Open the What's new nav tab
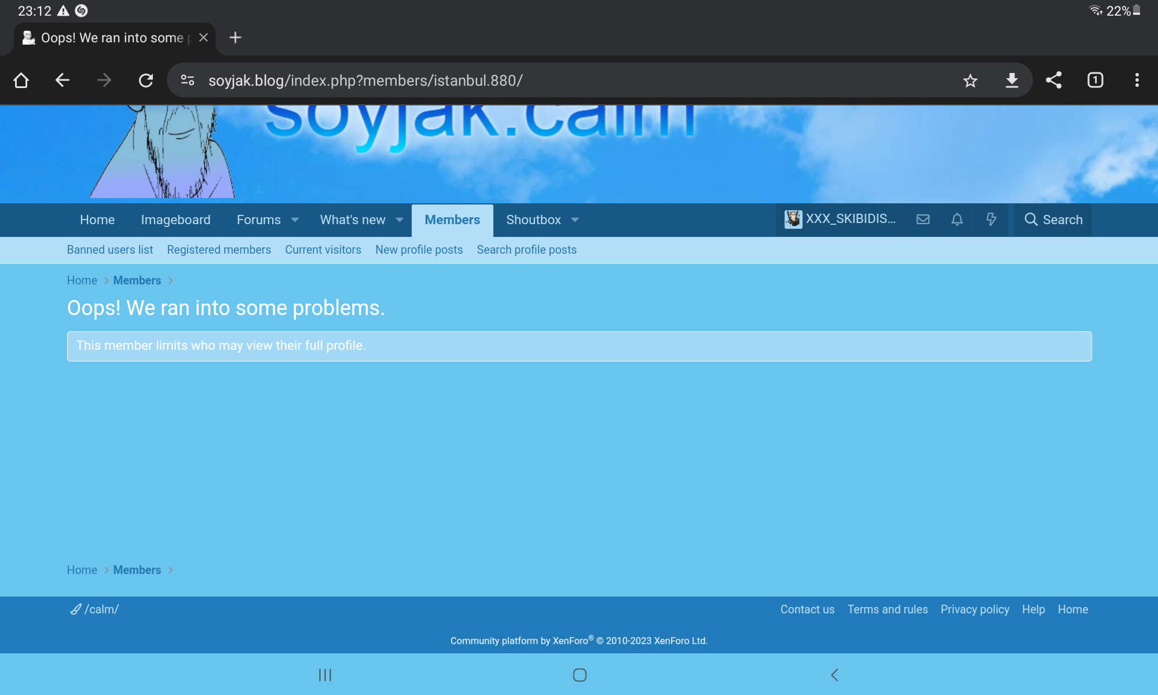Screen dimensions: 1158x695 [x=353, y=220]
